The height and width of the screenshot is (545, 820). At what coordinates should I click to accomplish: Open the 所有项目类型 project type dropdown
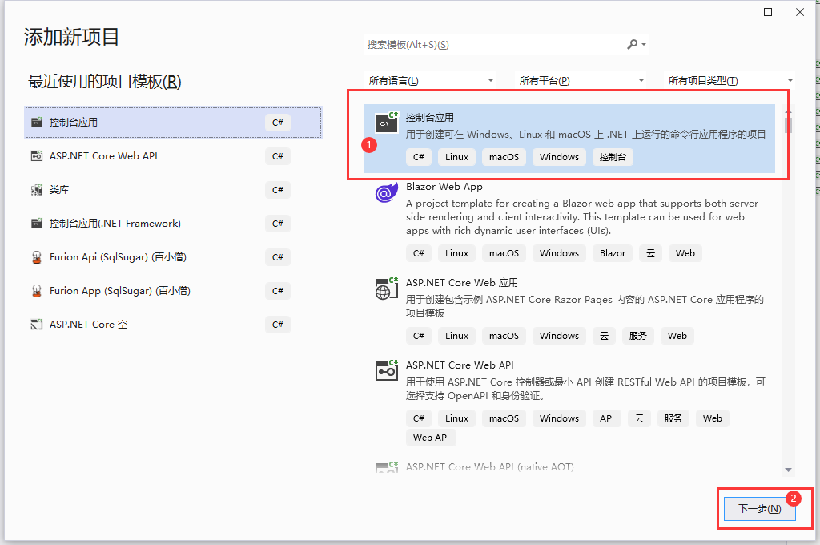point(730,81)
